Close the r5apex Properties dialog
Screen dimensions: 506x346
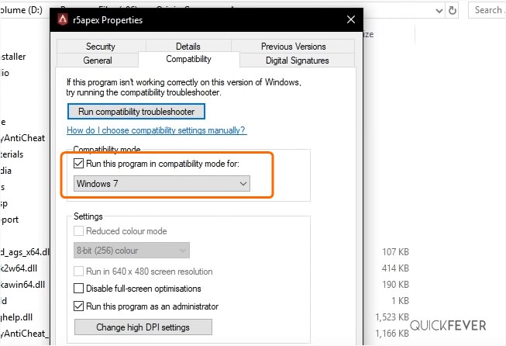point(351,19)
